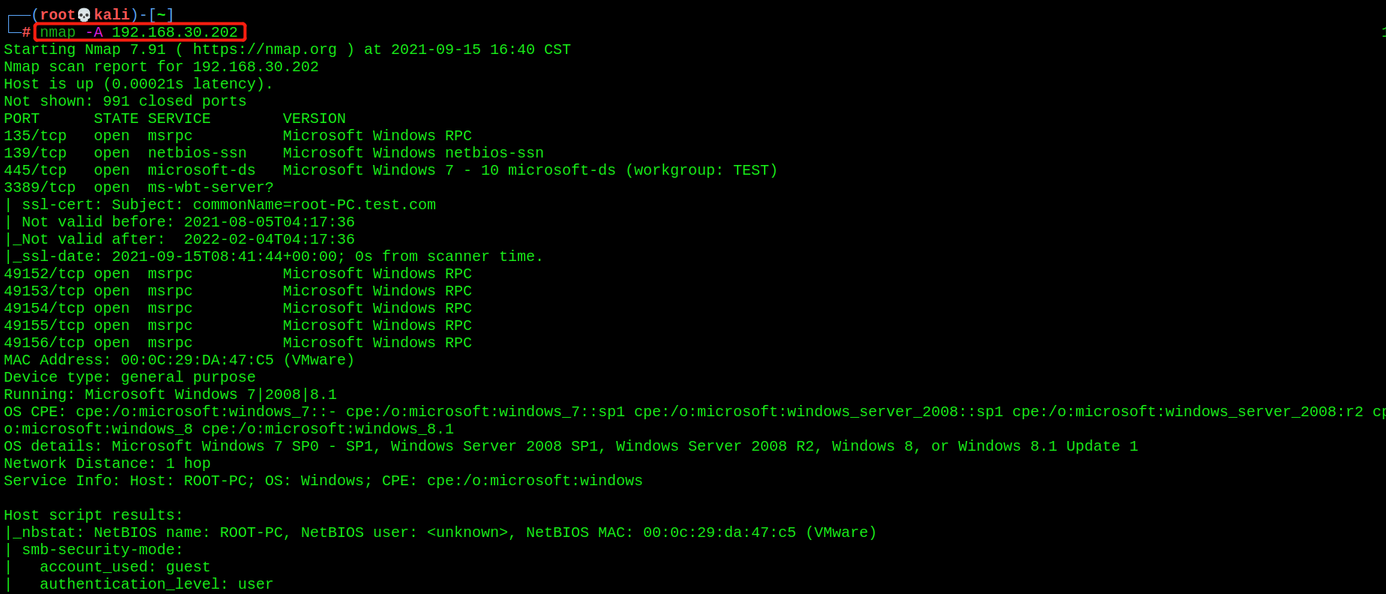Click the 'OS CPE:' label

point(35,412)
